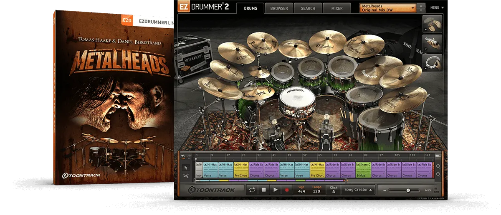Select the scissors split tool
Image resolution: width=501 pixels, height=215 pixels.
186,176
